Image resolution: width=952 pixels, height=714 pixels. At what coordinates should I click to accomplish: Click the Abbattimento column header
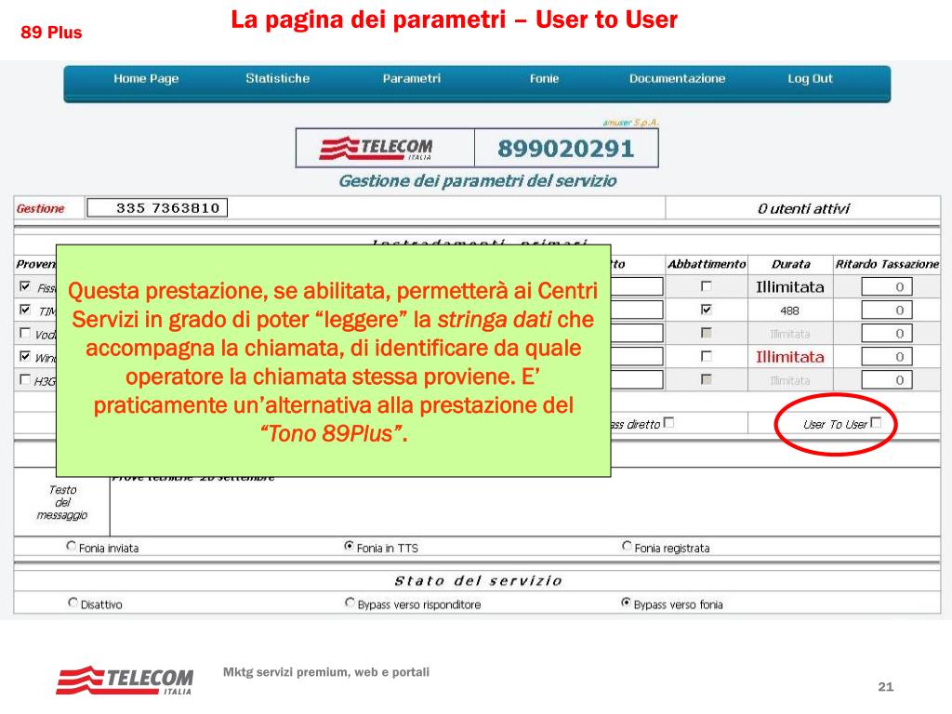click(707, 264)
